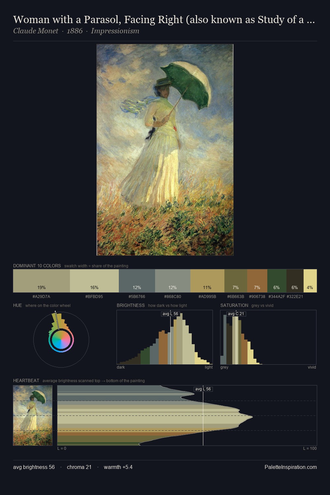Screen dimensions: 330x495
Task: Click the 'avg C 21' saturation marker label
Action: 236,314
